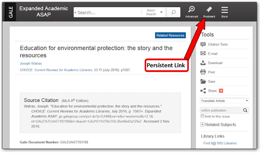Click the article title heading
The height and width of the screenshot is (153, 261).
96,51
